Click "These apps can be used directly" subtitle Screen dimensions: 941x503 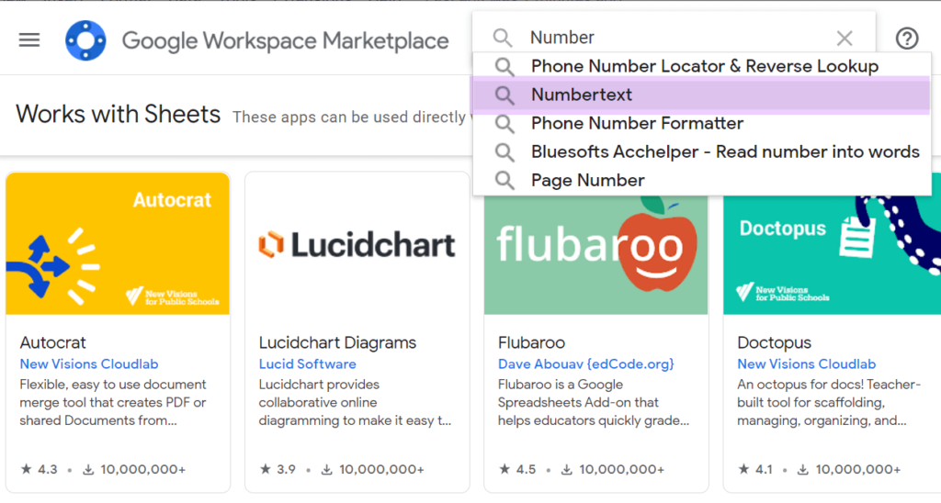point(350,117)
